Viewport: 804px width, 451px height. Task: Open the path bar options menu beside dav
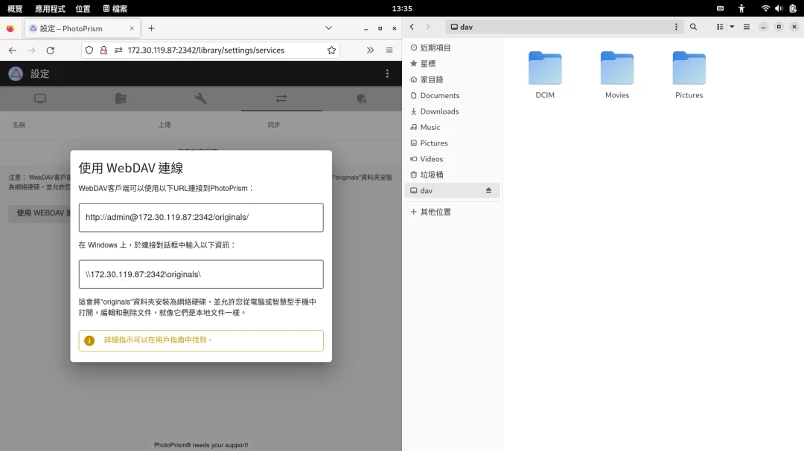pyautogui.click(x=676, y=27)
